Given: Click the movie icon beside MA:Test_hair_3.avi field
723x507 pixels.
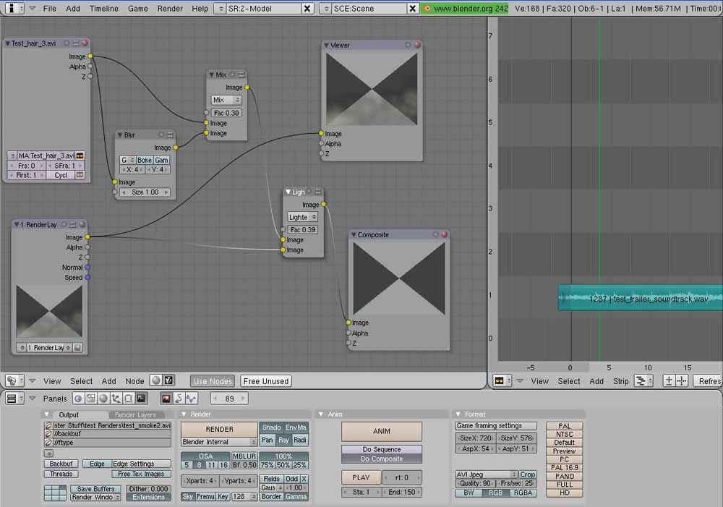Looking at the screenshot, I should 80,155.
